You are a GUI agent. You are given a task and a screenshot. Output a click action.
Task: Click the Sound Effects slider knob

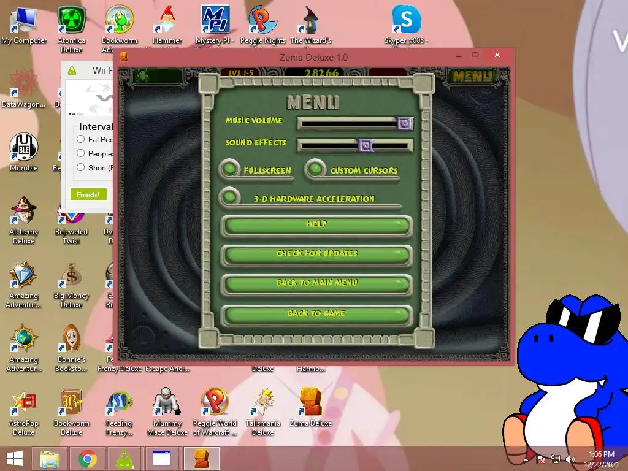pyautogui.click(x=366, y=145)
